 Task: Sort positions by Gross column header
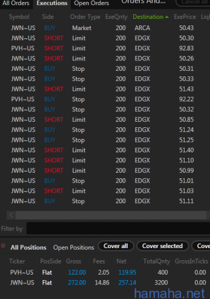pos(73,261)
